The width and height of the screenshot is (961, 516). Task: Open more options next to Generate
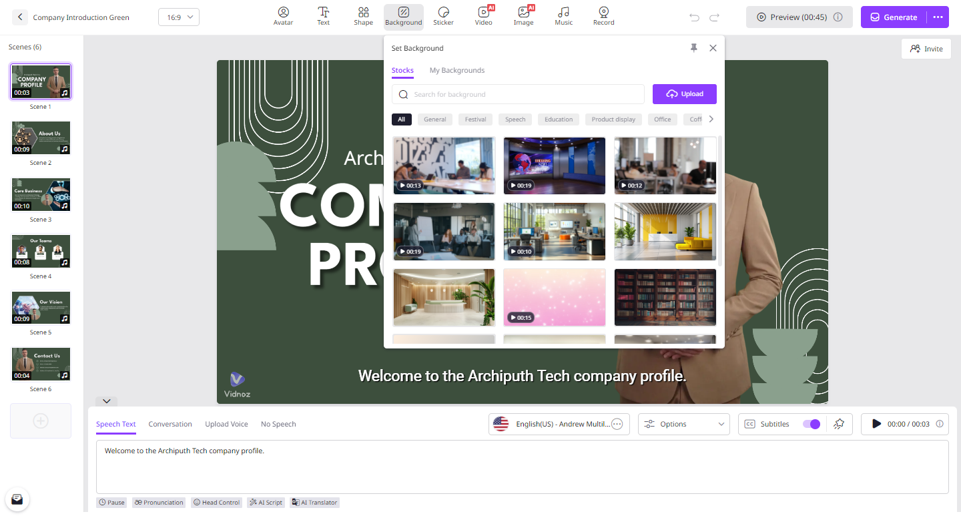938,17
